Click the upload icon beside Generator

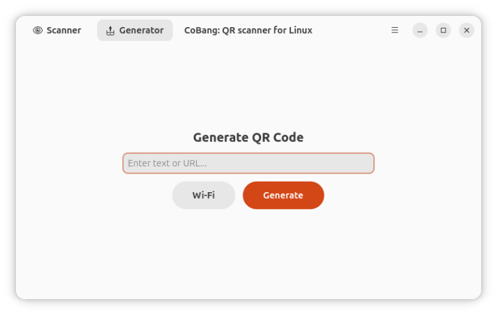click(110, 30)
